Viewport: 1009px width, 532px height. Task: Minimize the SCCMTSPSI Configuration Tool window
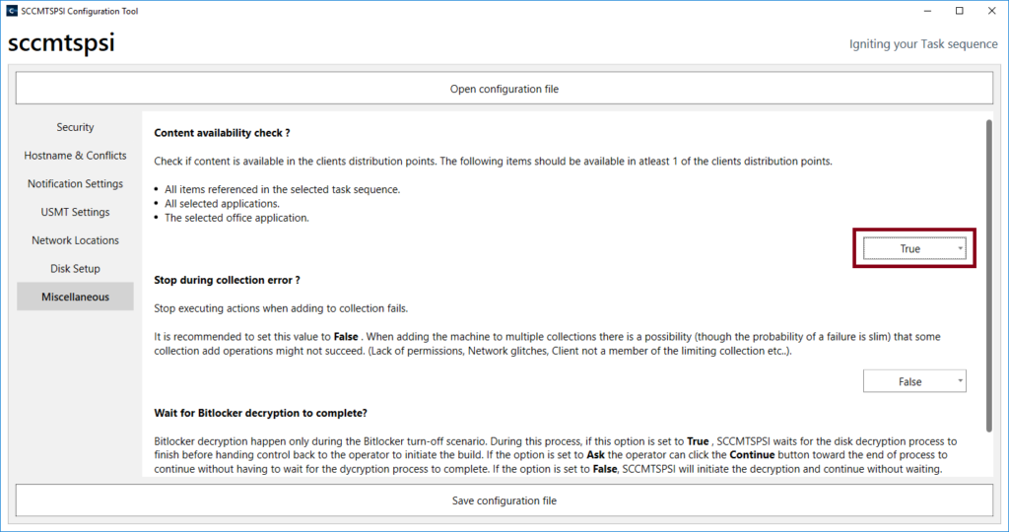(927, 11)
